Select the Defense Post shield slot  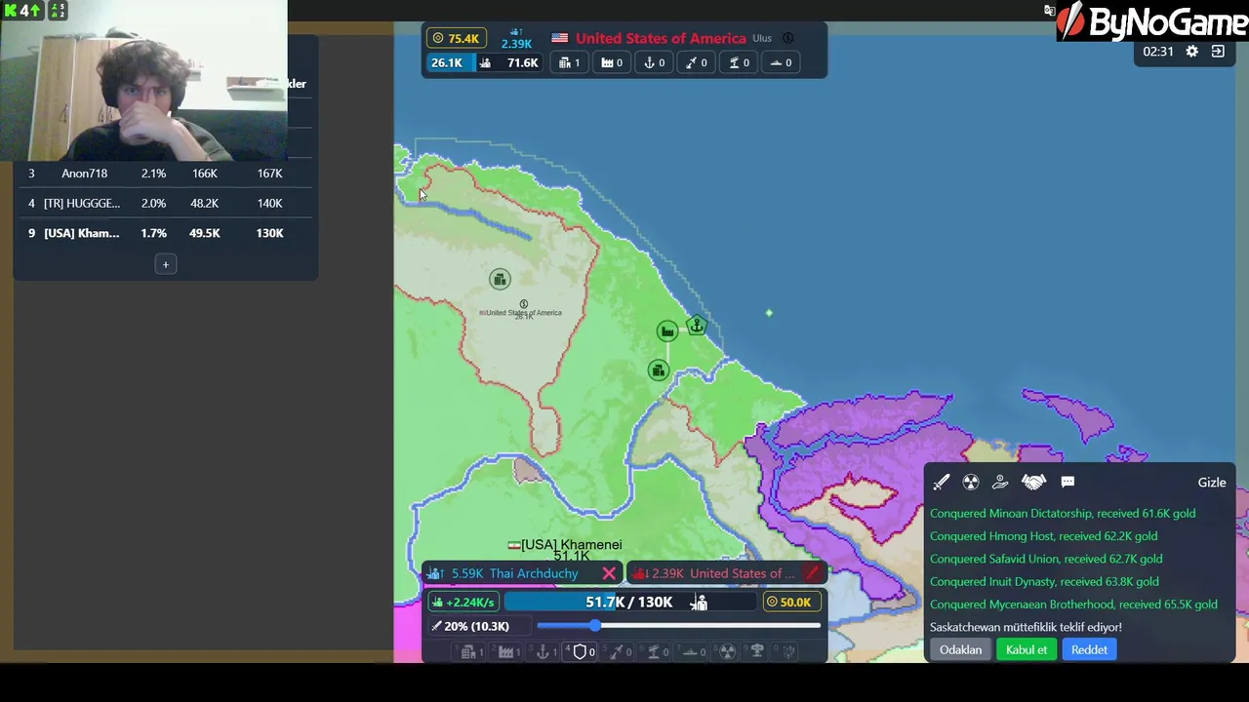point(580,652)
